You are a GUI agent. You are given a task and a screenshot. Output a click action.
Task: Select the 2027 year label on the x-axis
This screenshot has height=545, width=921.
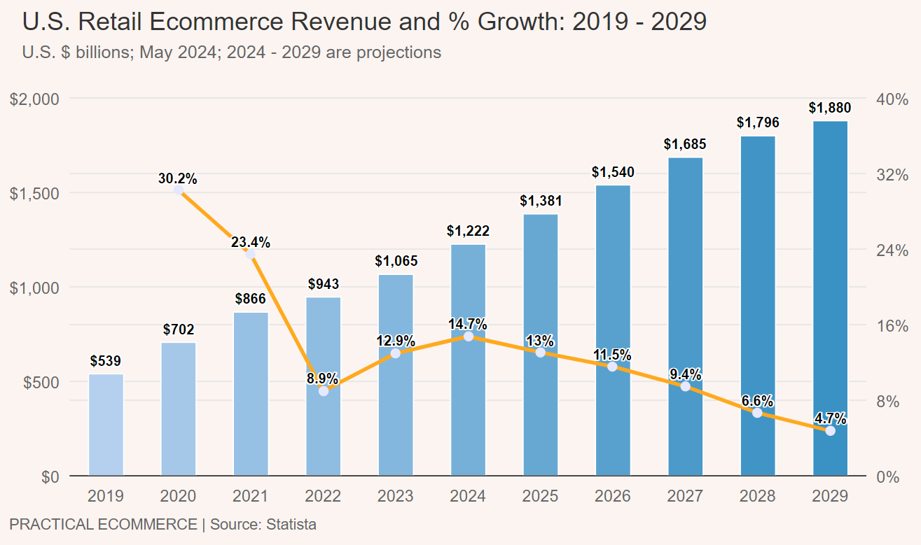(685, 496)
